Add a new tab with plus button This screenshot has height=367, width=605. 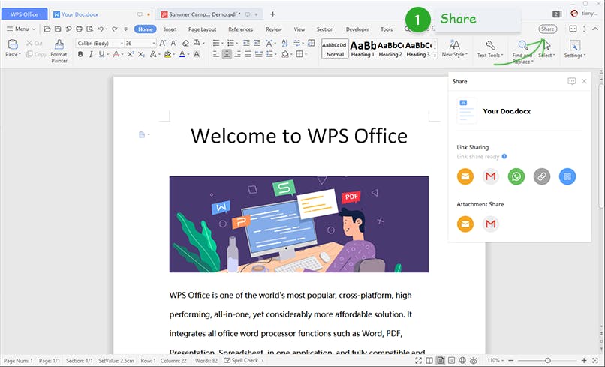[x=272, y=14]
